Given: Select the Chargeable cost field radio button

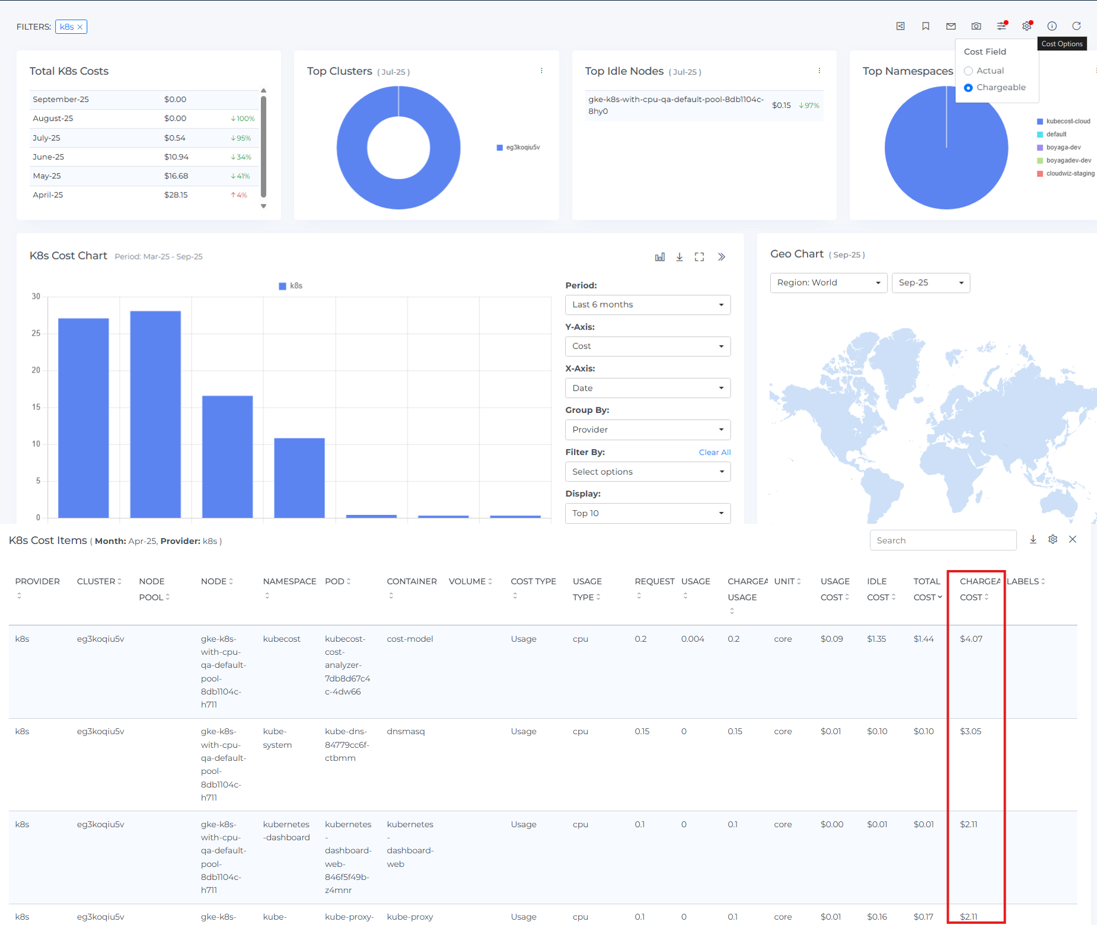Looking at the screenshot, I should click(968, 88).
